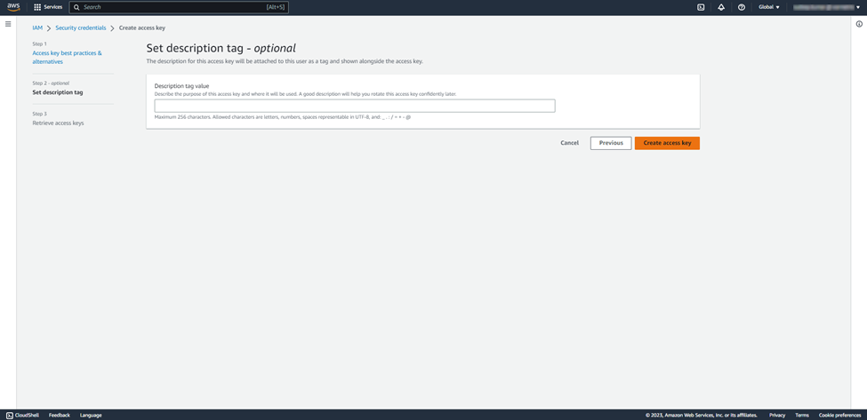Click the Set description tag - optional heading
This screenshot has width=867, height=420.
[221, 48]
